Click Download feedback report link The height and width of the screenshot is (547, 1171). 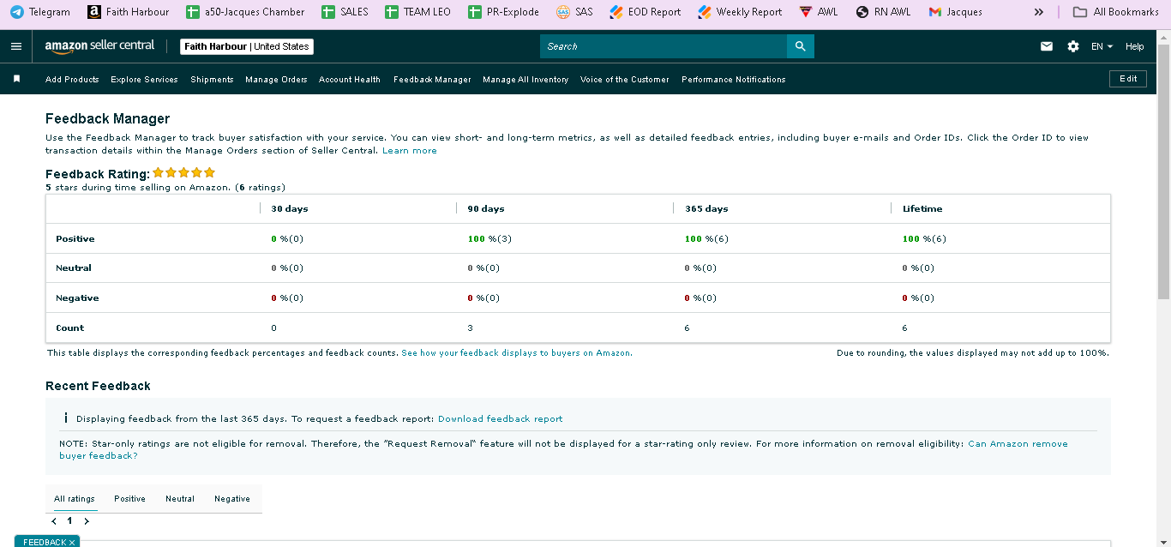(x=501, y=419)
